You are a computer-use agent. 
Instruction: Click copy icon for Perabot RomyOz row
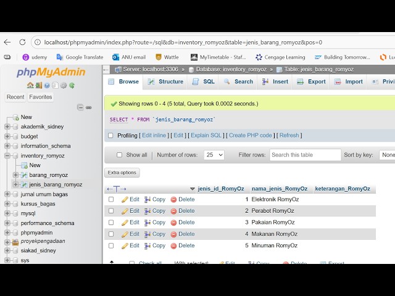tap(148, 211)
